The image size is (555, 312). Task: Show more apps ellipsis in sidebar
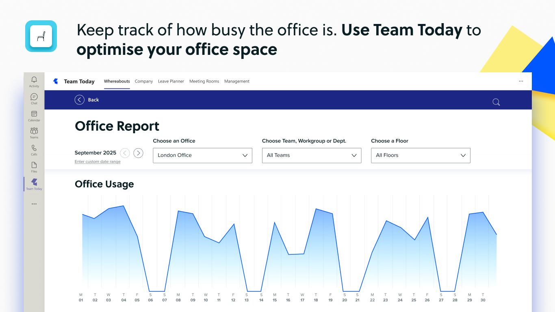click(34, 204)
